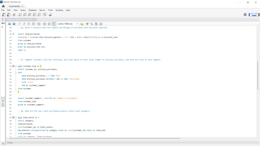Open find panel magnifier icon
The width and height of the screenshot is (260, 146).
[91, 24]
